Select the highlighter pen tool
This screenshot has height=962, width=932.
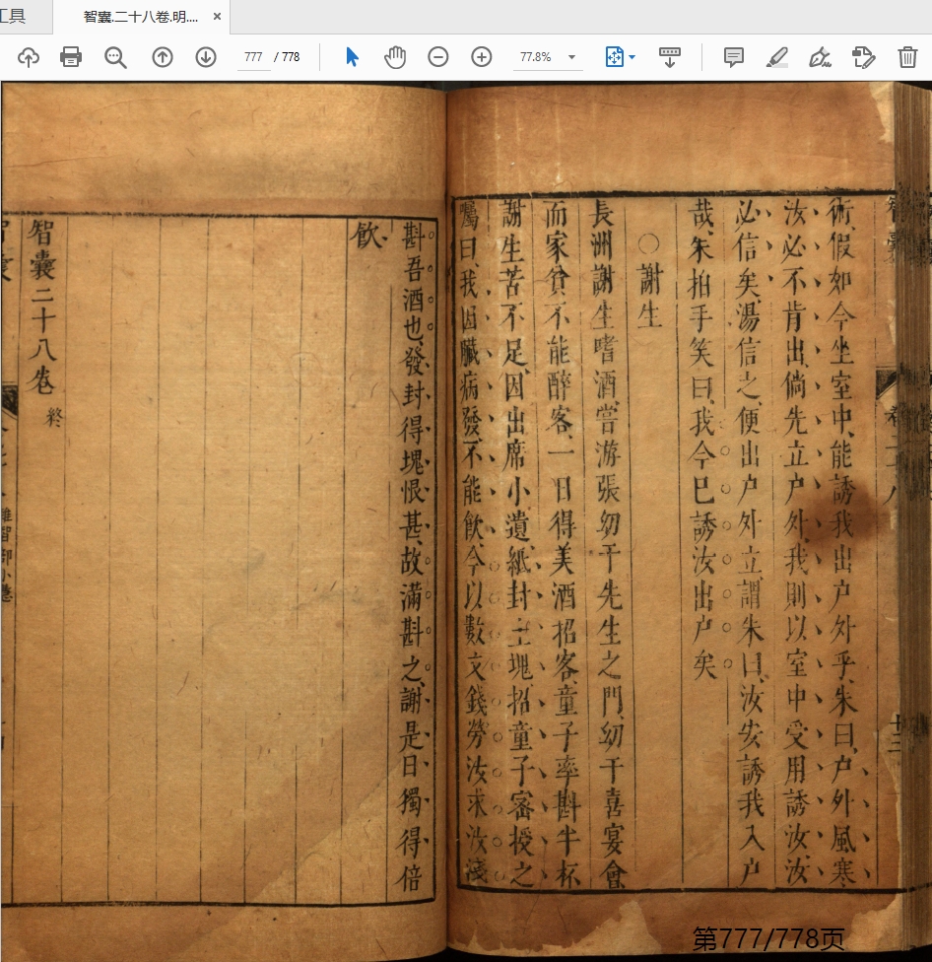point(777,57)
